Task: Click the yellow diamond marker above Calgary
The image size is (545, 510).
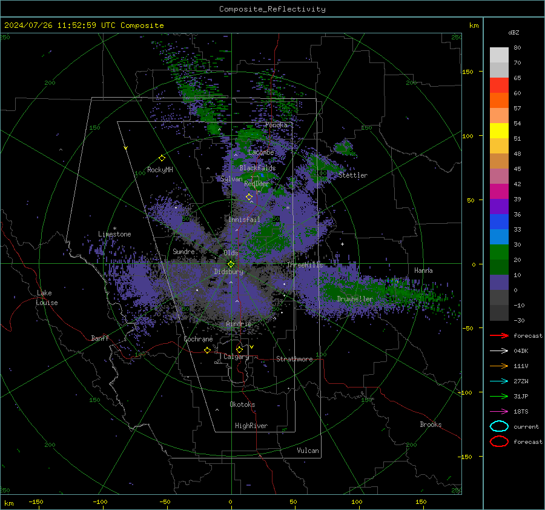Action: click(239, 349)
